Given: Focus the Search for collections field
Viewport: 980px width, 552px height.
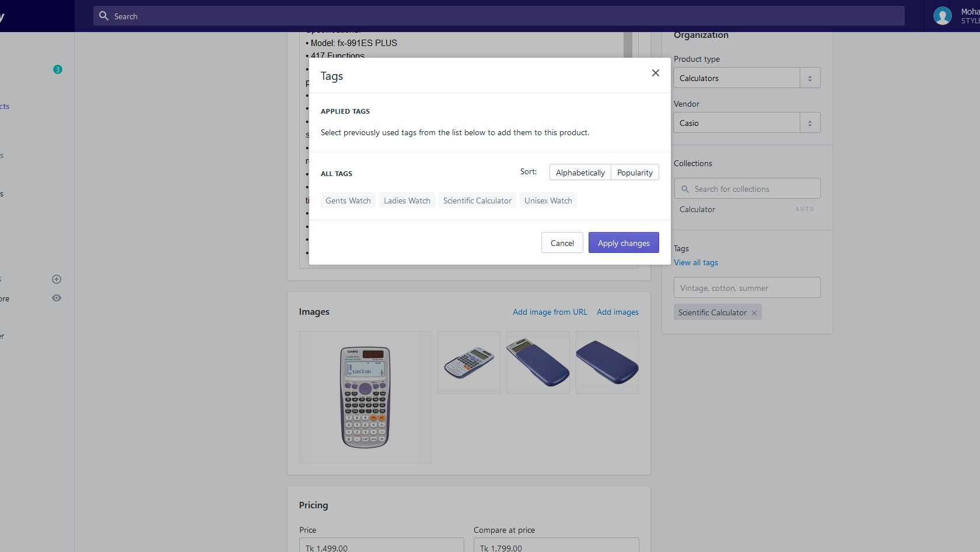Looking at the screenshot, I should [747, 189].
